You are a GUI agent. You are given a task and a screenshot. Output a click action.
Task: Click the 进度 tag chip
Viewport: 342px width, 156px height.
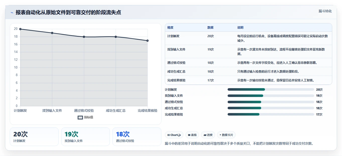point(208,135)
